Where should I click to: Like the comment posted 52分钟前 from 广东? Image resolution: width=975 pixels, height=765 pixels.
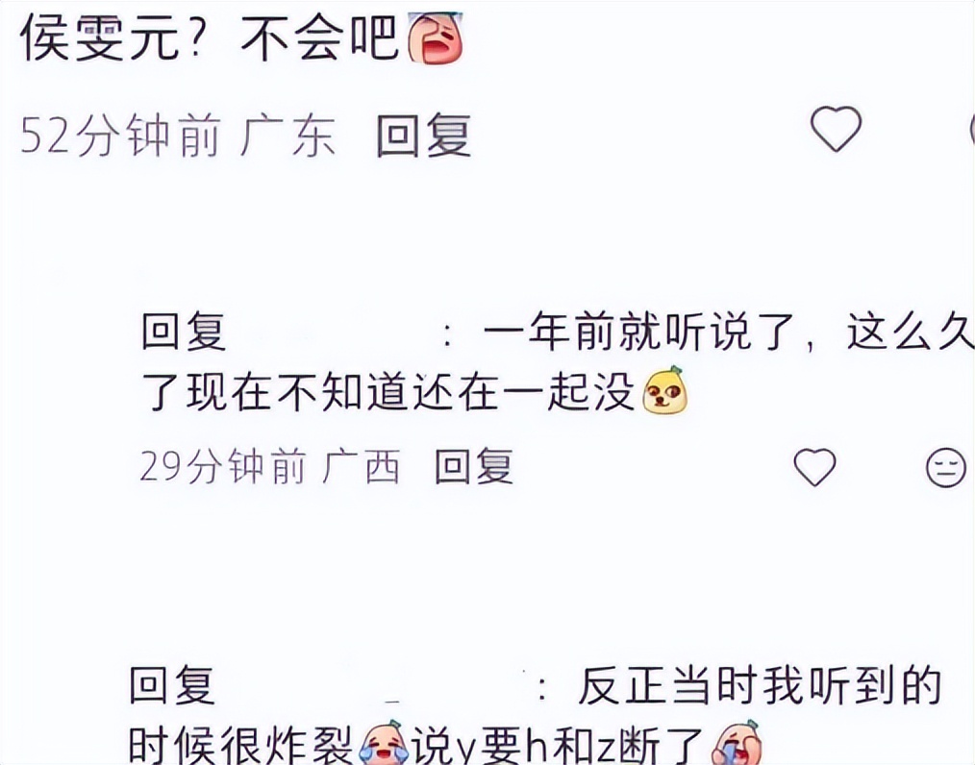tap(836, 129)
